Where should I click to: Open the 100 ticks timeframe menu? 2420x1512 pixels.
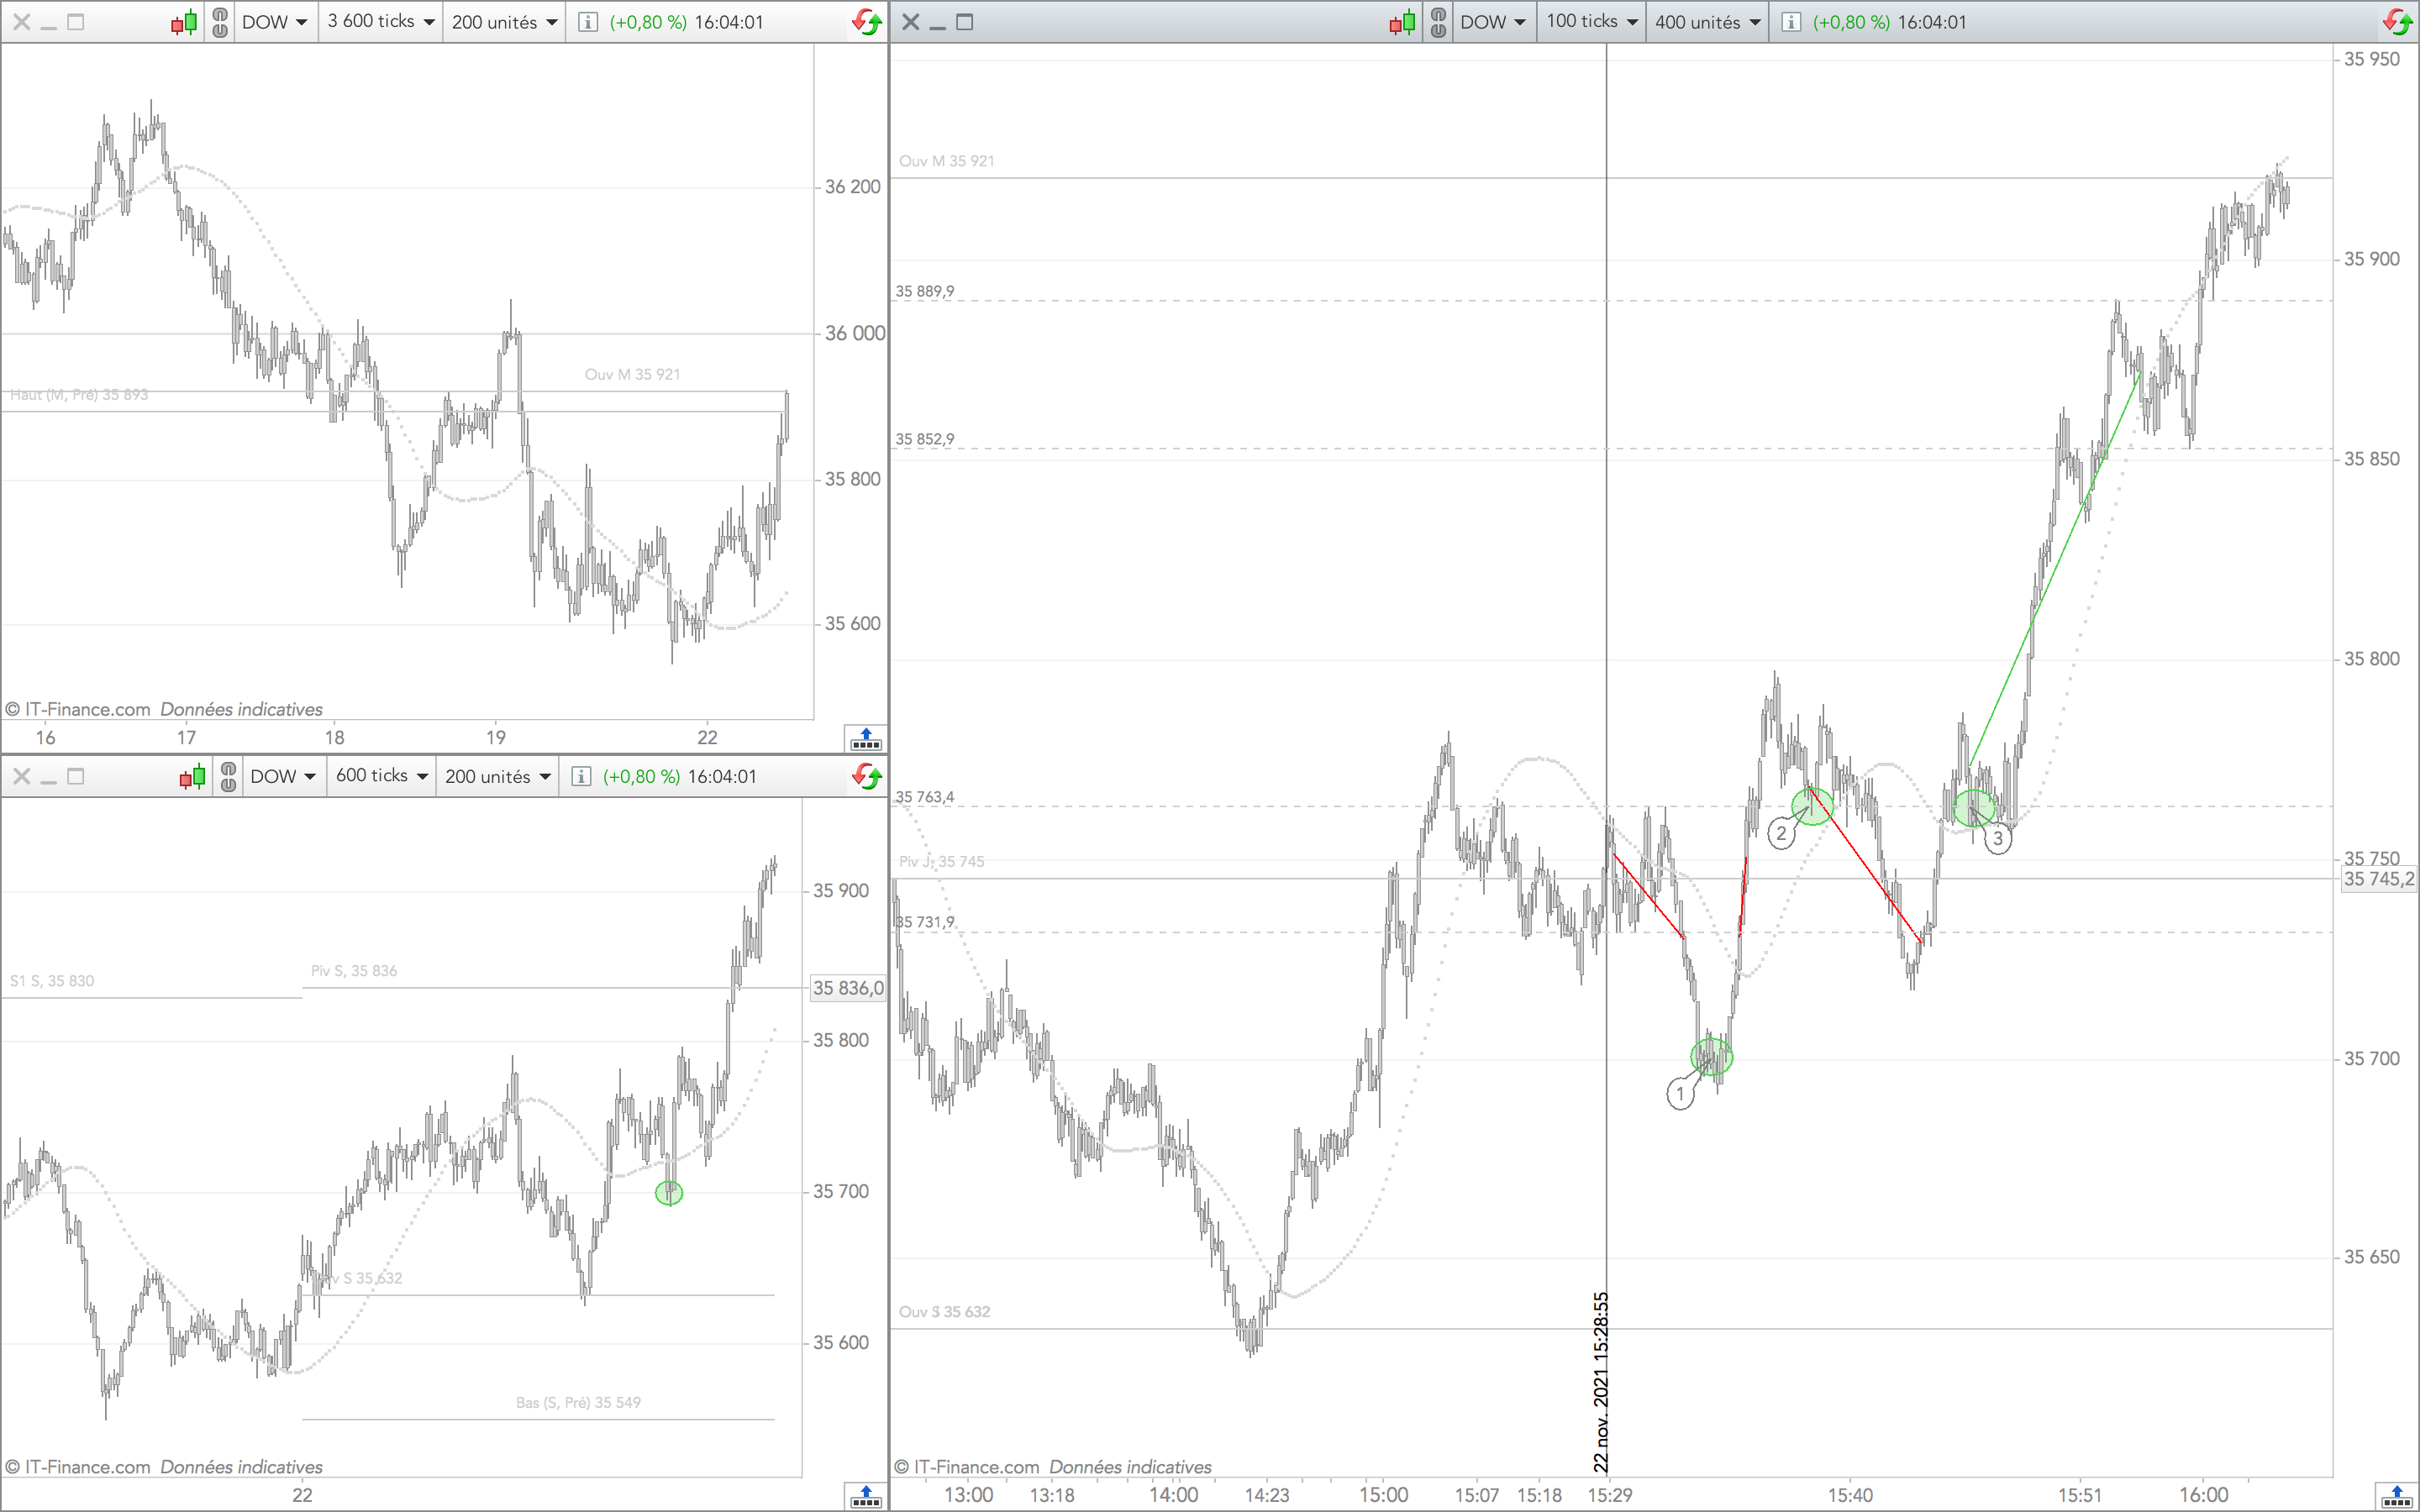pyautogui.click(x=1592, y=22)
